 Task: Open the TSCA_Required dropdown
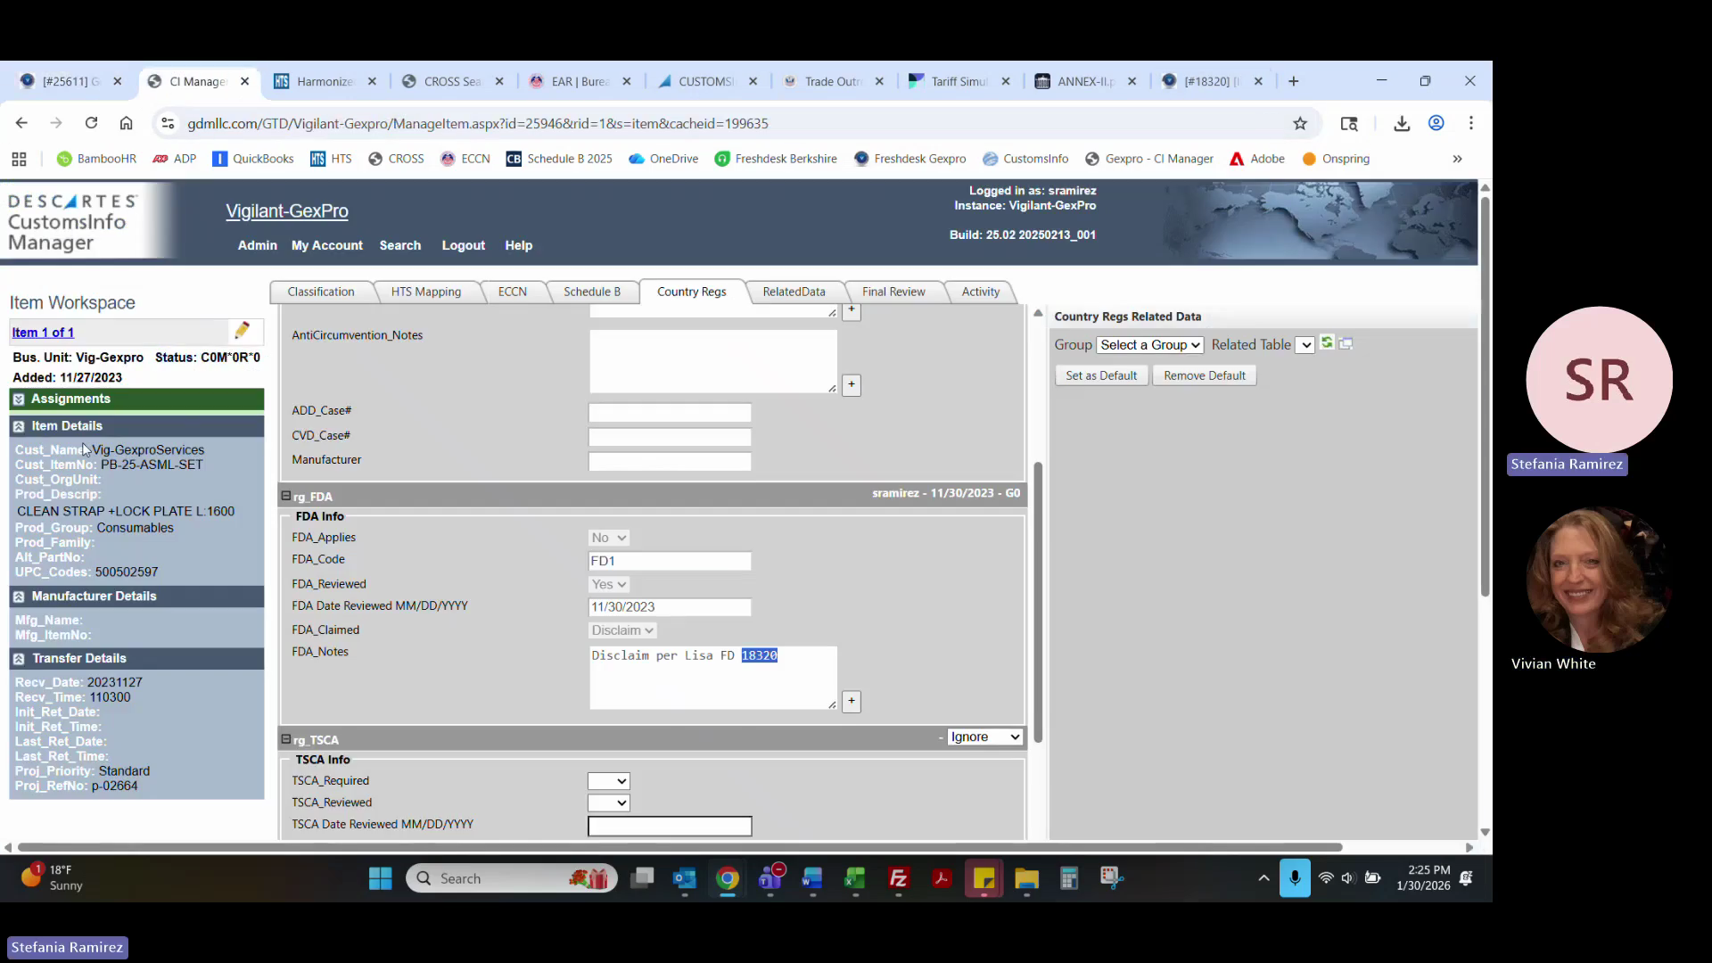point(609,782)
